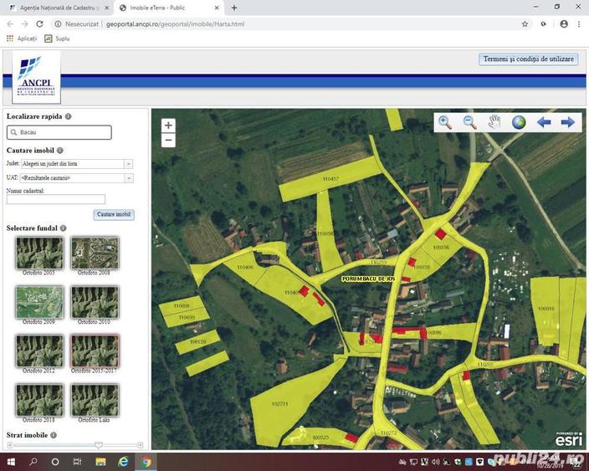Click parcel labeled 100159 on map
The width and height of the screenshot is (589, 471).
(197, 342)
